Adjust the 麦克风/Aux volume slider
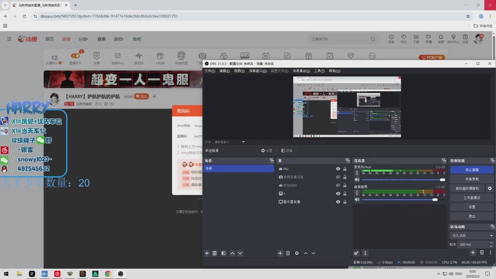The image size is (496, 279). [404, 180]
